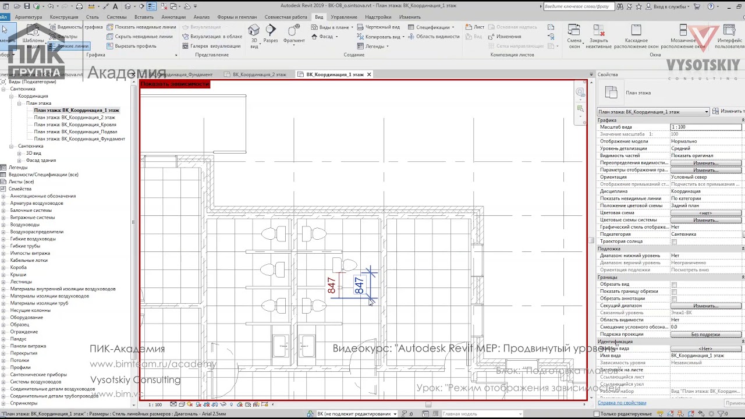The image size is (745, 419).
Task: Open the Системы ribbon tab
Action: point(116,17)
